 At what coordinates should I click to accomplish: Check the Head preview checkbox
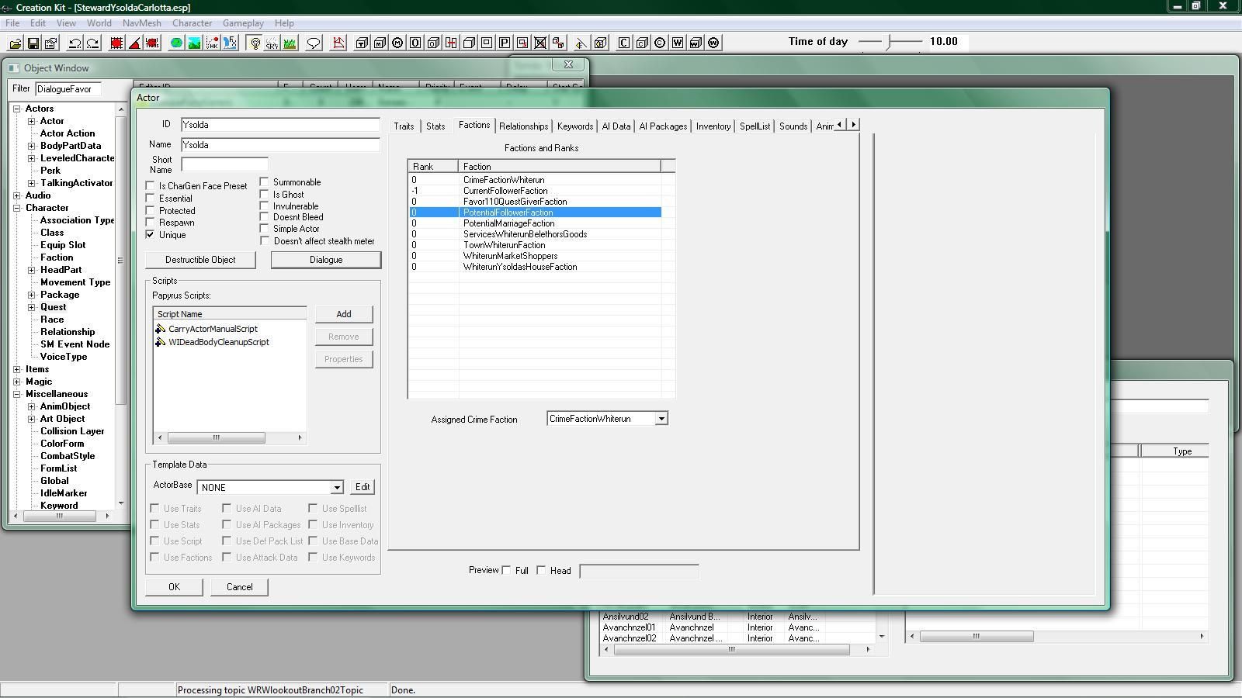click(x=542, y=571)
